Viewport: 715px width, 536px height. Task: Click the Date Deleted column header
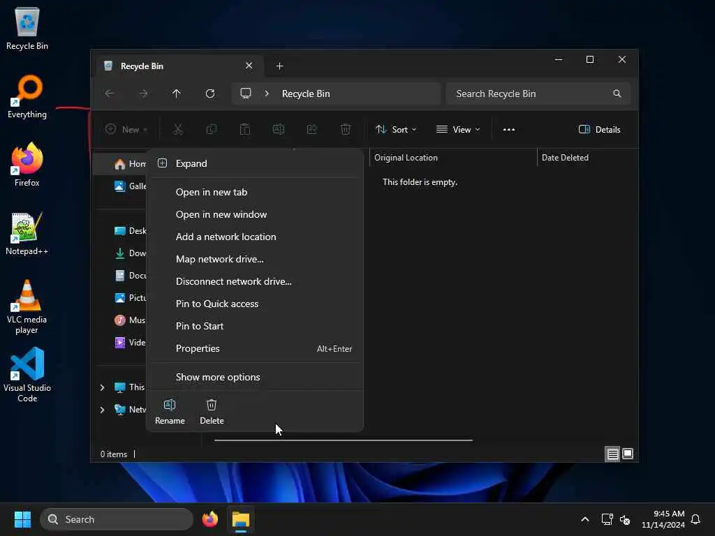click(x=587, y=157)
